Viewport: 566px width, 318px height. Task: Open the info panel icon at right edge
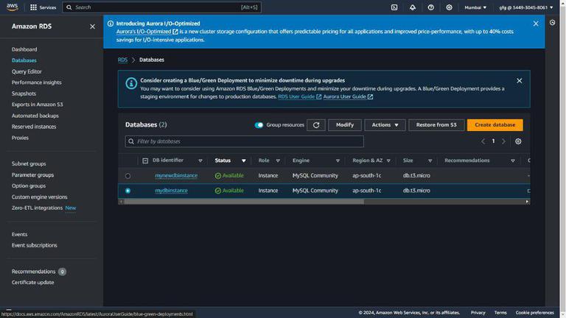[x=552, y=22]
